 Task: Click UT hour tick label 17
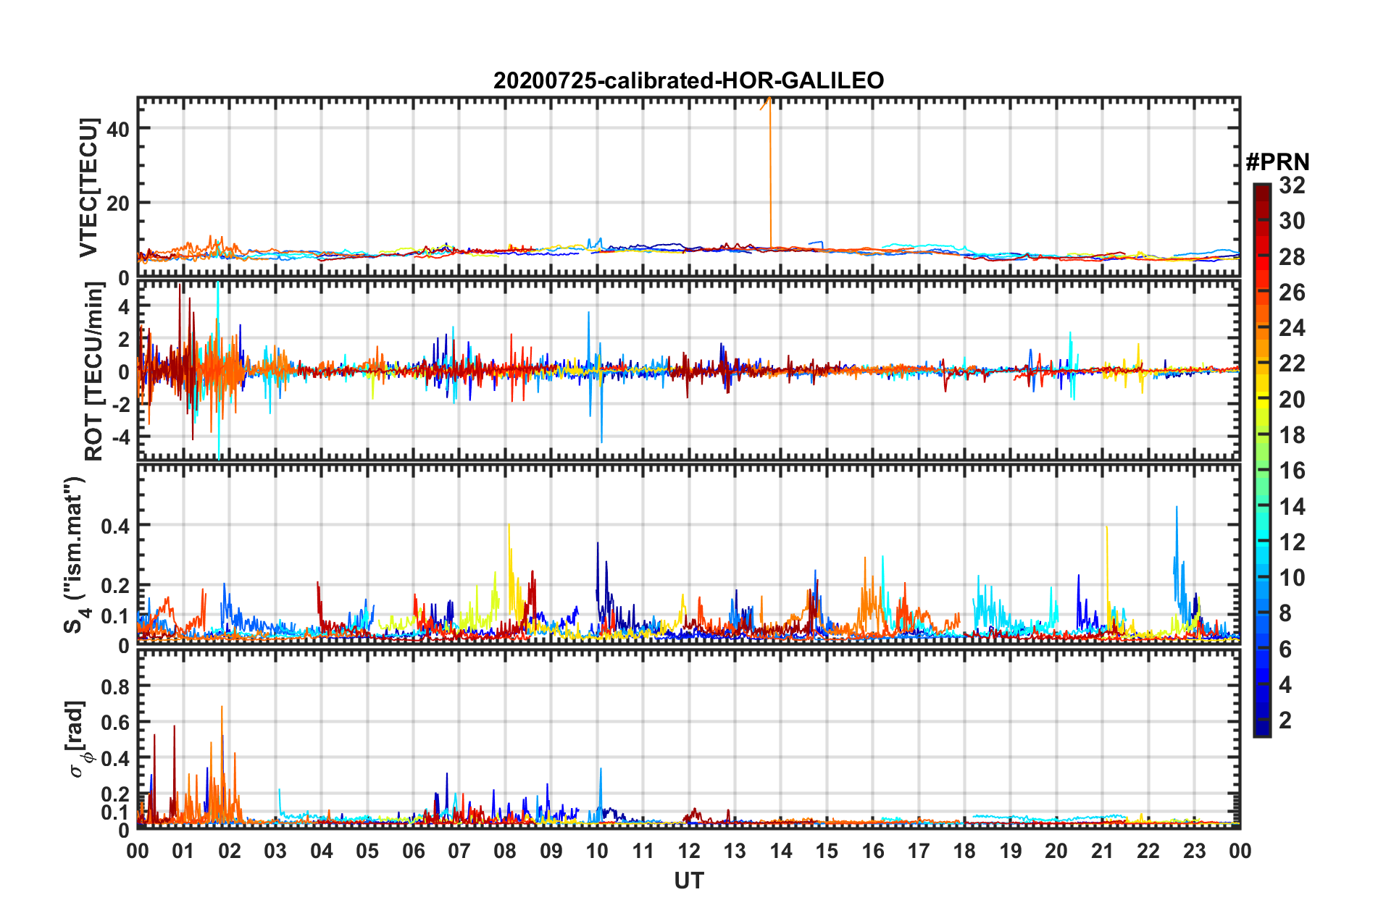tap(919, 851)
